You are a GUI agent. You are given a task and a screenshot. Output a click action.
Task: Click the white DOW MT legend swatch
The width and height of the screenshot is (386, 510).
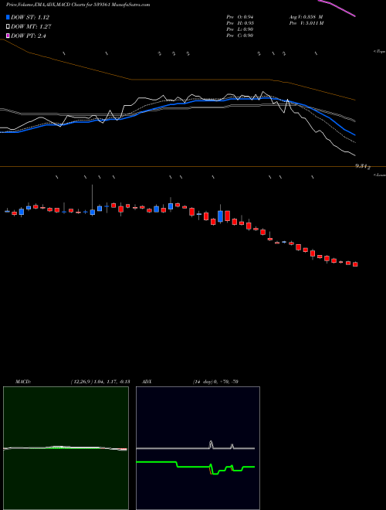pos(8,27)
